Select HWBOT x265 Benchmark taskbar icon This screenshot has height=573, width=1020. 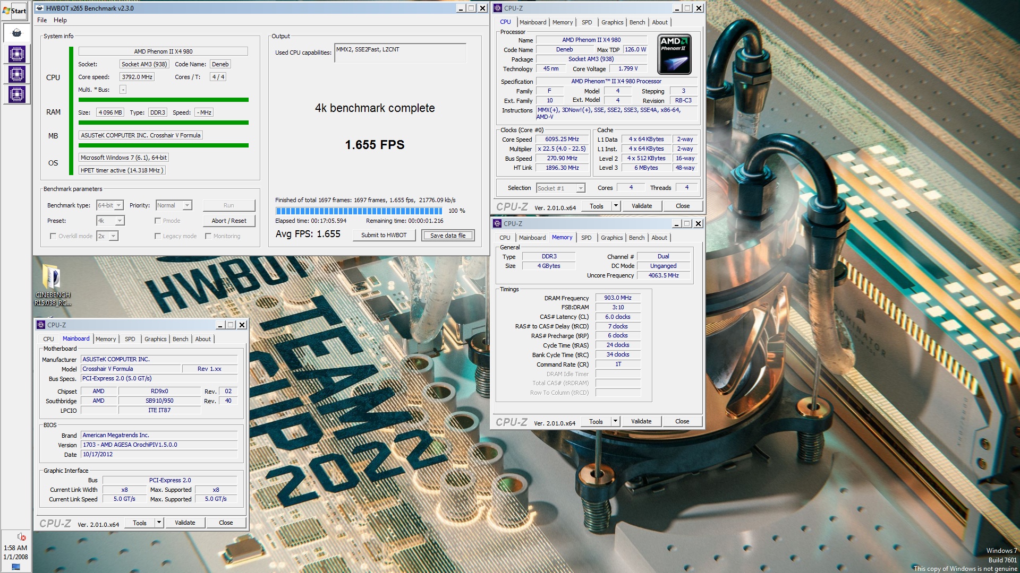(16, 33)
